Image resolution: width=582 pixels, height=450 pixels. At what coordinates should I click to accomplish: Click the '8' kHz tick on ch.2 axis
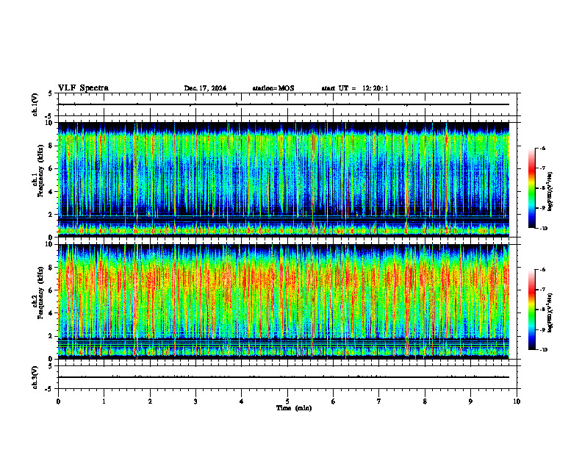coord(50,268)
